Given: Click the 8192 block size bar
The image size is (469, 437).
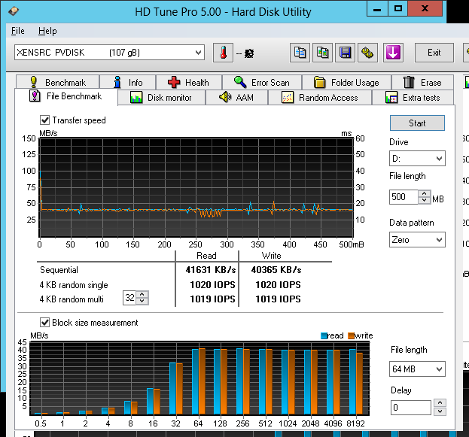Looking at the screenshot, I should [x=356, y=381].
